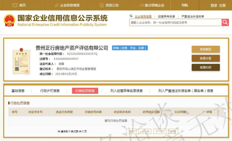This screenshot has width=232, height=141.
Task: Click the 企业信息填报 edit icon
Action: click(x=57, y=5)
